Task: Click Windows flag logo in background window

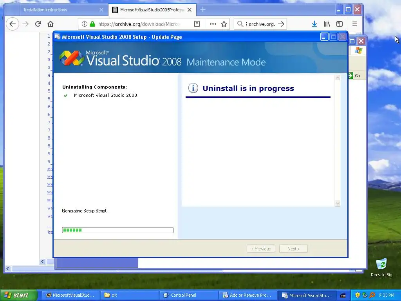Action: (x=359, y=51)
